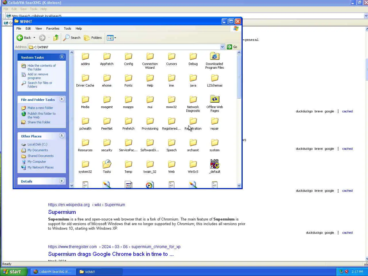Switch to CollabVM SearXNG taskbar button
The image size is (368, 276).
[x=53, y=272]
